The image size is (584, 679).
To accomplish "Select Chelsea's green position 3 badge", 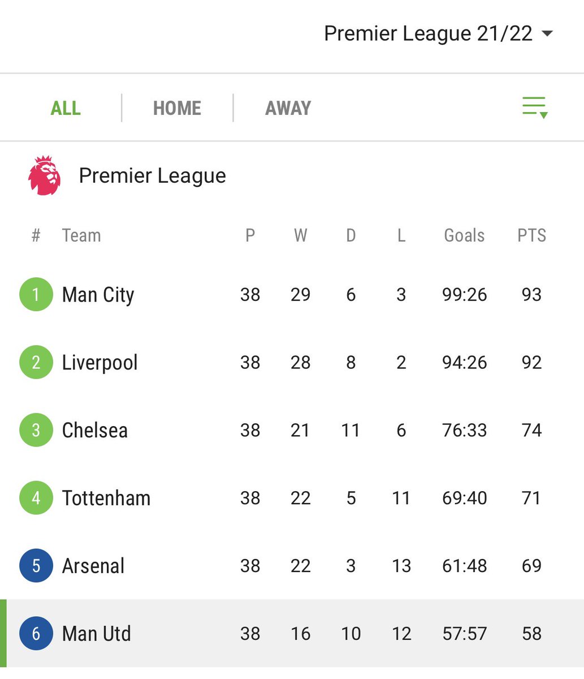I will coord(36,431).
